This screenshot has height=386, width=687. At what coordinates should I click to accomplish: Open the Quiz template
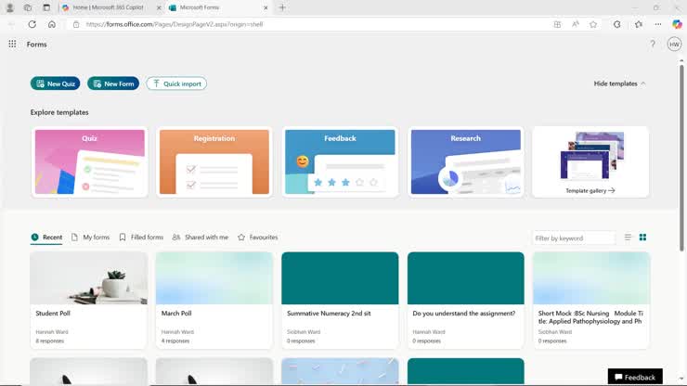pos(89,161)
